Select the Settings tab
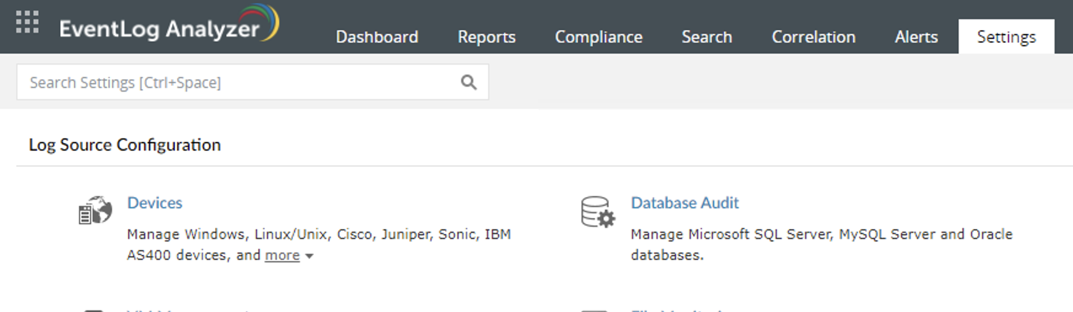The width and height of the screenshot is (1073, 312). click(1006, 37)
